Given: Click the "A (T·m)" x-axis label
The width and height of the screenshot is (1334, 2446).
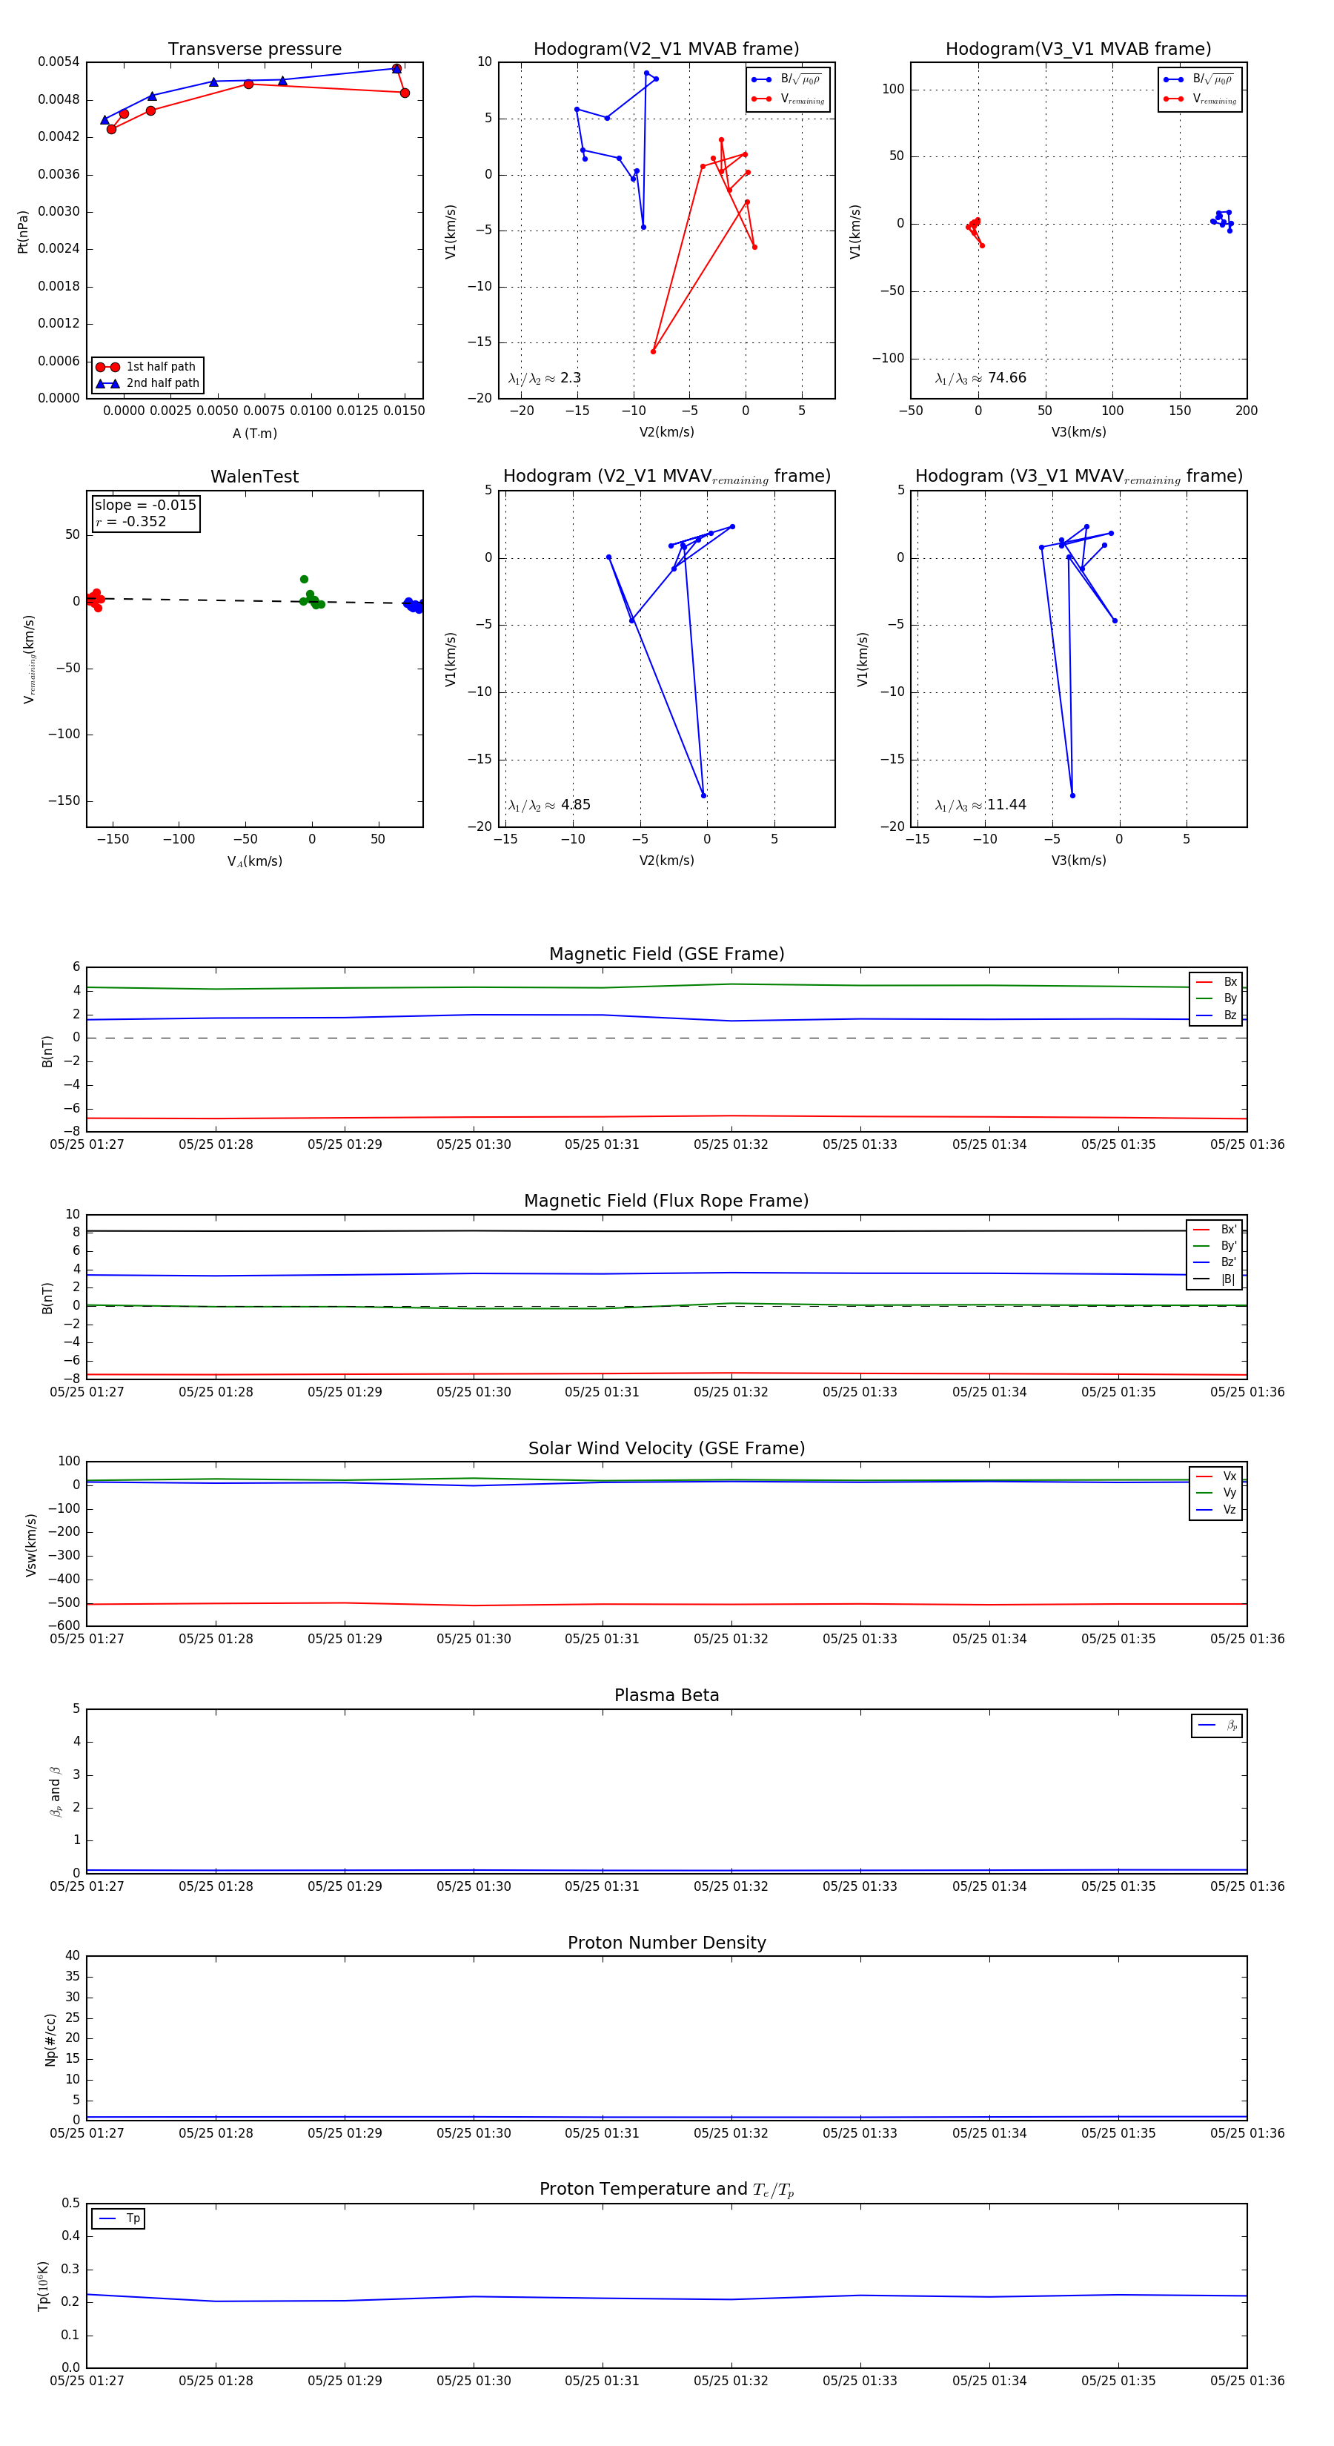Looking at the screenshot, I should click(254, 433).
